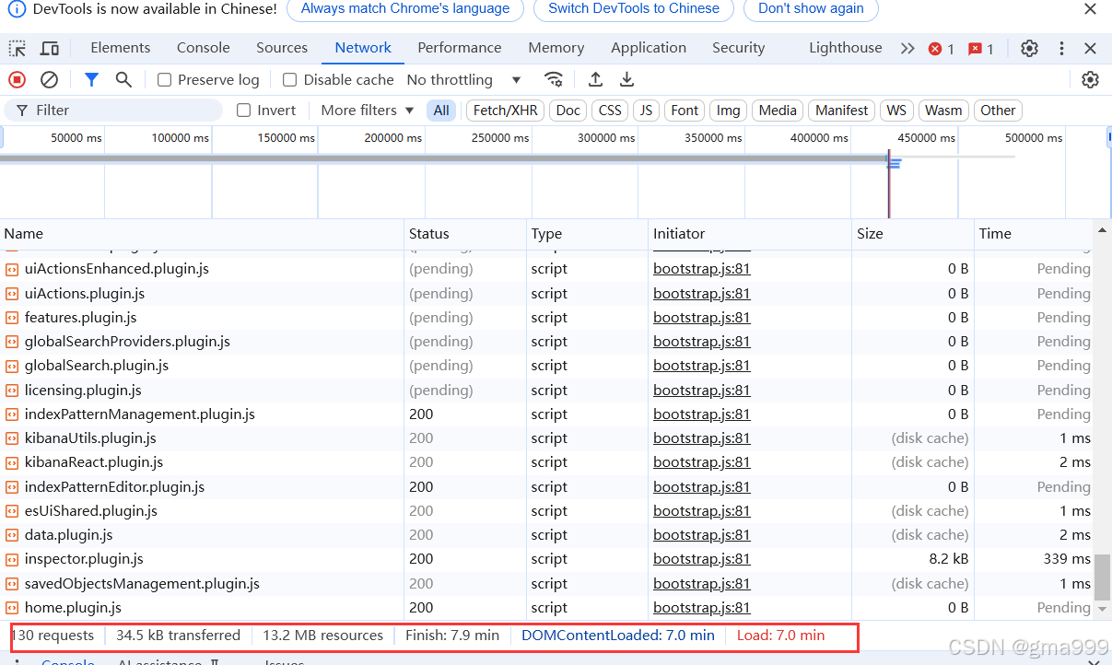Toggle the filter funnel icon
This screenshot has width=1112, height=665.
click(x=91, y=80)
